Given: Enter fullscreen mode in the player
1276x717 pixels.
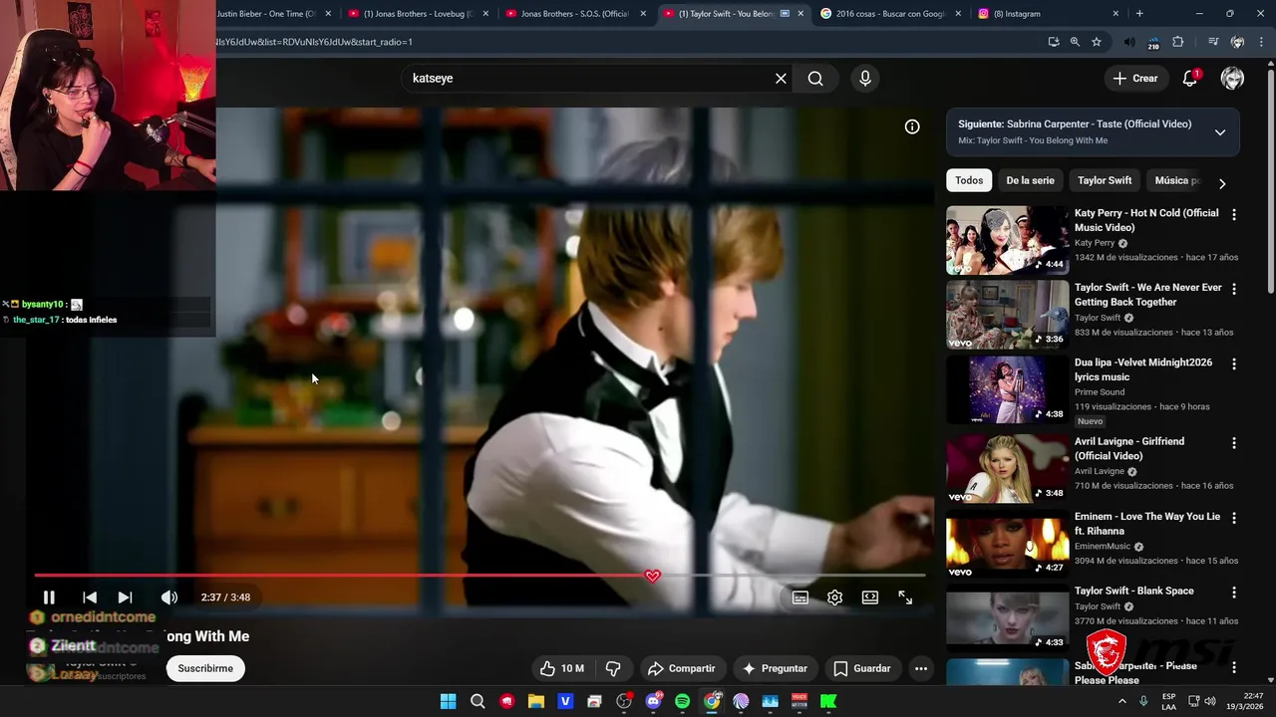Looking at the screenshot, I should [x=905, y=597].
